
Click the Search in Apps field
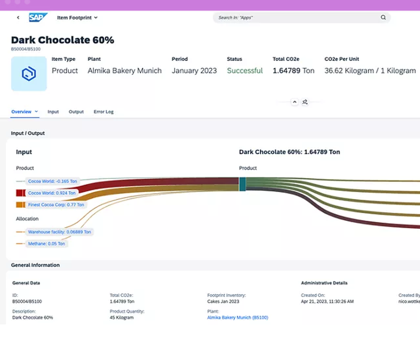[302, 18]
